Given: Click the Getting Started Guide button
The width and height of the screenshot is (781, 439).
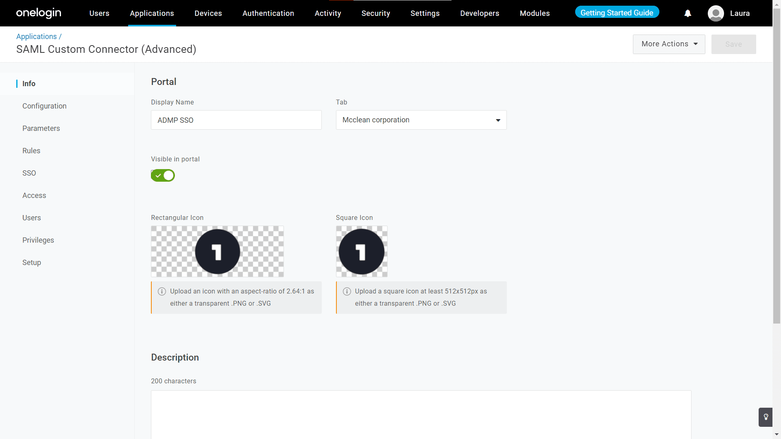Looking at the screenshot, I should point(616,13).
